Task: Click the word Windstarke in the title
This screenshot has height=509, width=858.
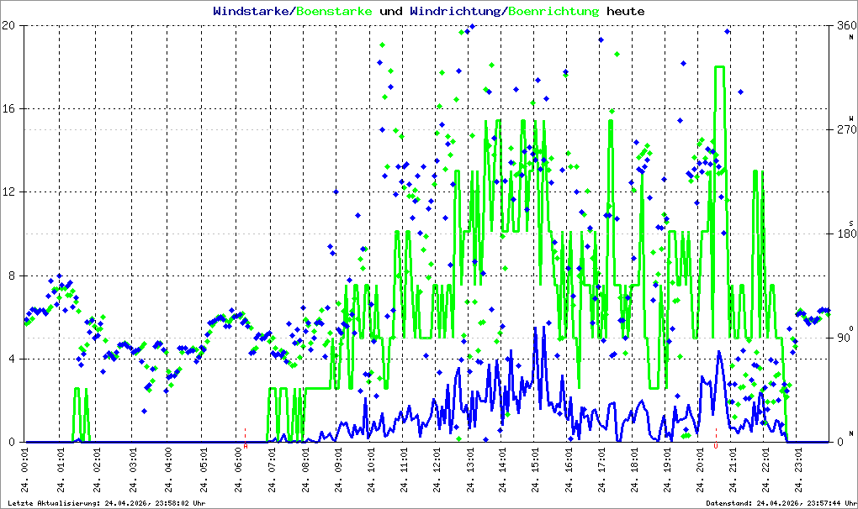Action: [252, 11]
